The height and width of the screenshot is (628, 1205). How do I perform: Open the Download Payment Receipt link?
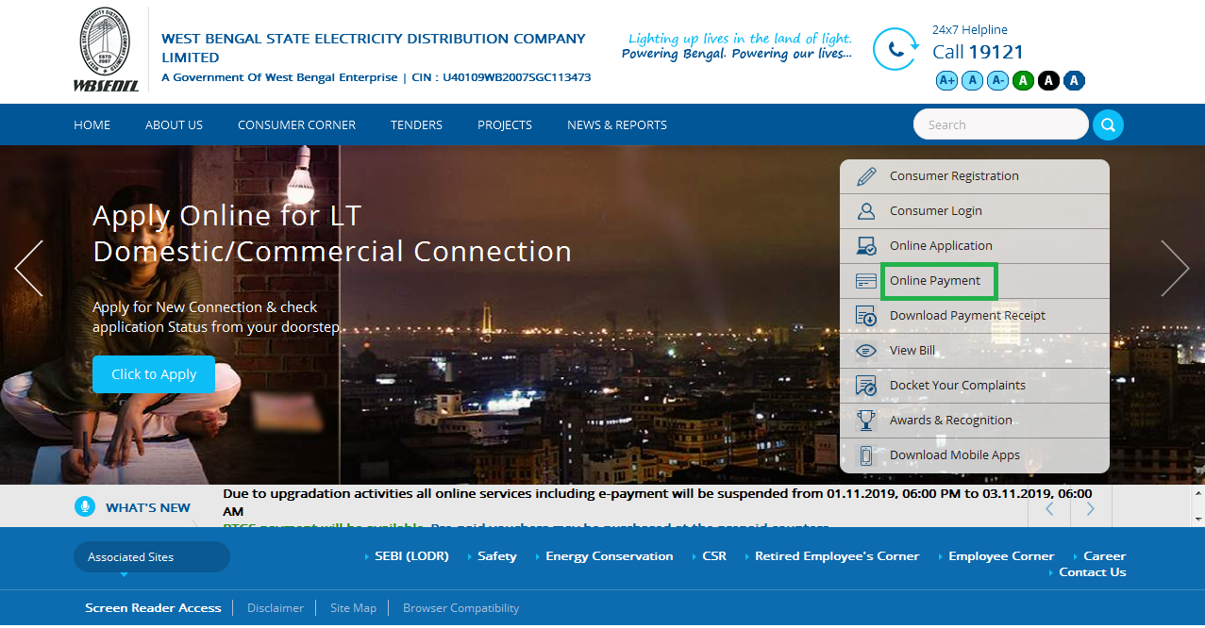click(x=967, y=316)
